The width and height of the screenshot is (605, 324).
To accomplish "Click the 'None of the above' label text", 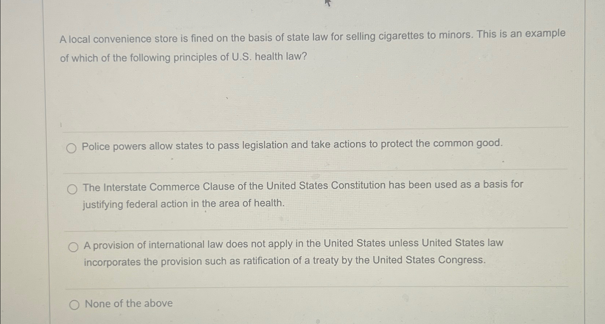I will point(128,304).
